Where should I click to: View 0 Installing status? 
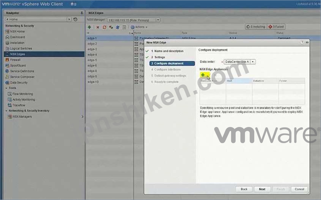pyautogui.click(x=256, y=27)
